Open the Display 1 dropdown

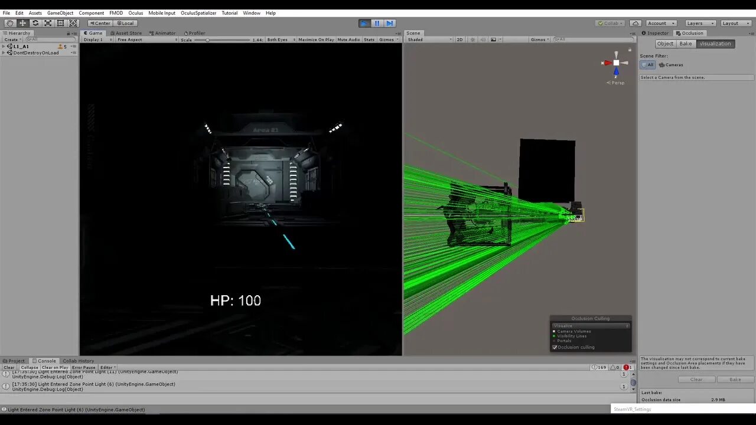coord(96,40)
